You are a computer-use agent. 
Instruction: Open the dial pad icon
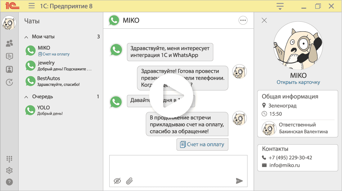pos(9,159)
